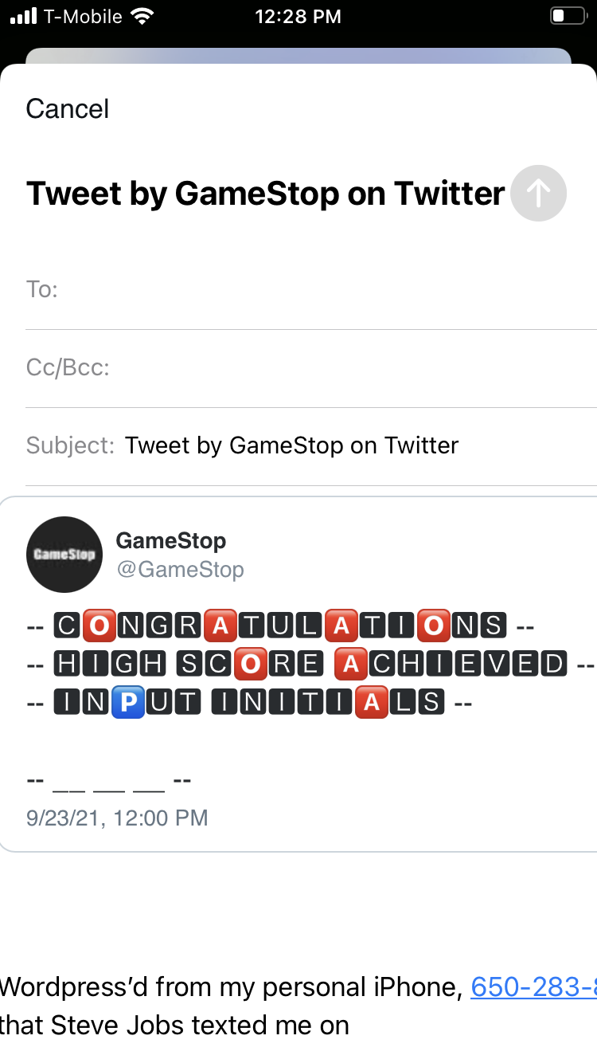Tap the @GameStop handle
The image size is (597, 1063).
tap(180, 570)
